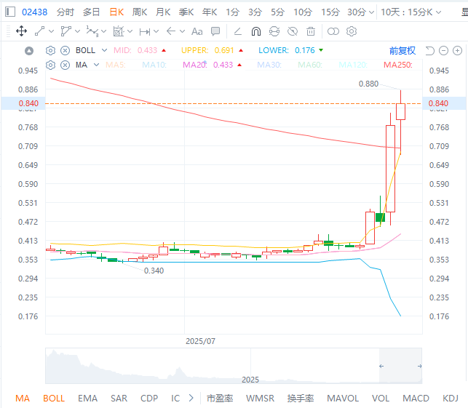Select the price range measurement tool
This screenshot has width=468, height=408.
pyautogui.click(x=119, y=31)
